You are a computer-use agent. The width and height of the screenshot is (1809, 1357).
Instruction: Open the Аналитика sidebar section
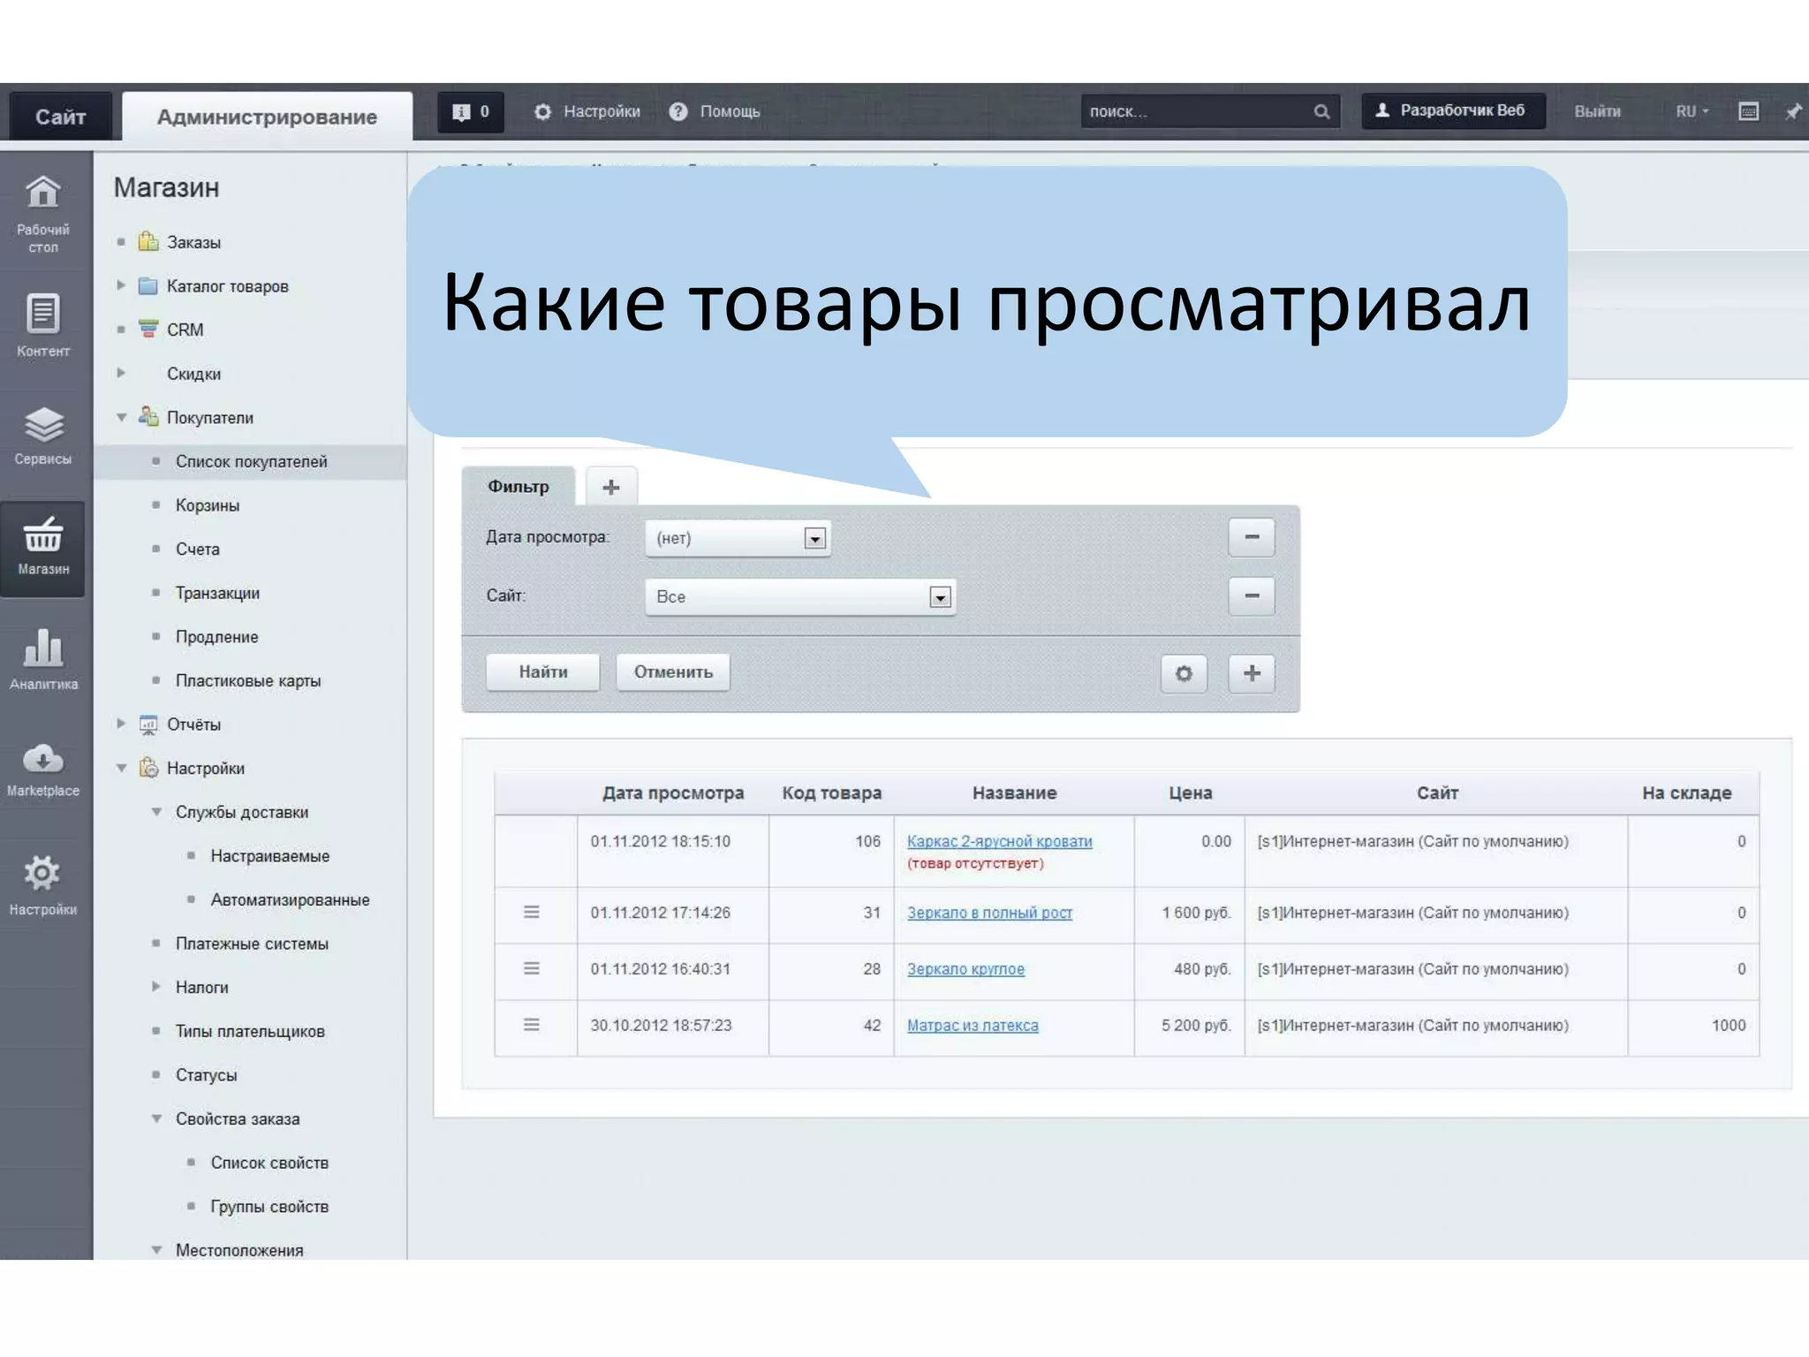click(x=43, y=659)
